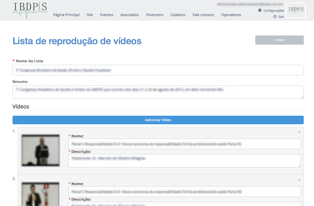Click the Sair power icon
Image resolution: width=314 pixels, height=206 pixels.
click(x=275, y=17)
